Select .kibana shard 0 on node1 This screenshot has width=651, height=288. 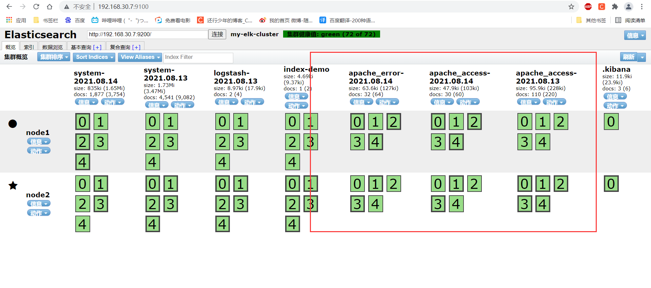pyautogui.click(x=611, y=122)
